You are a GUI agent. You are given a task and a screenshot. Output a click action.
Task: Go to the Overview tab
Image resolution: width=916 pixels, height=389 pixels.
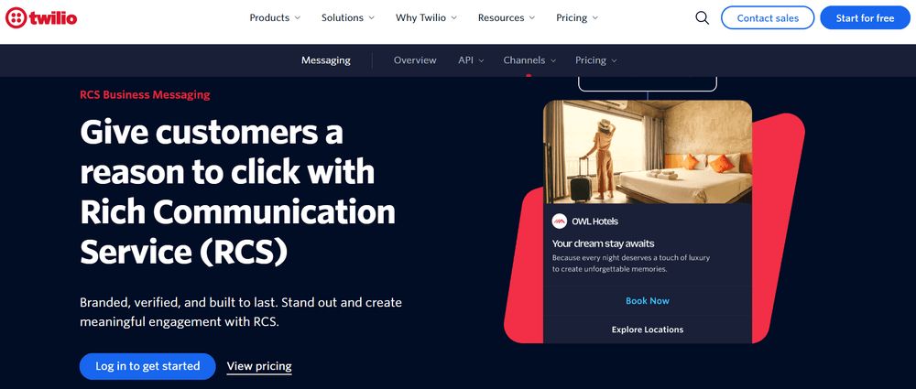tap(415, 60)
